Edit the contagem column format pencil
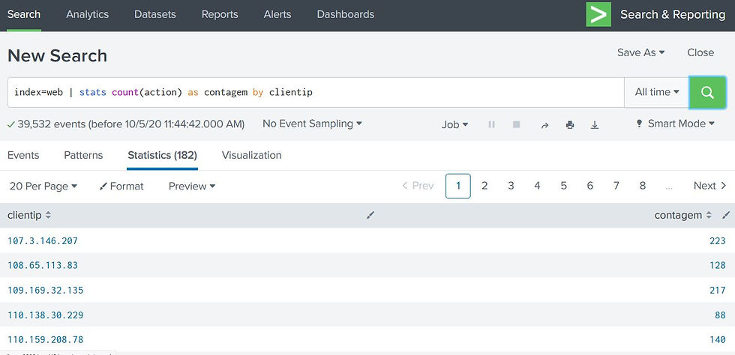Image resolution: width=735 pixels, height=355 pixels. coord(726,215)
